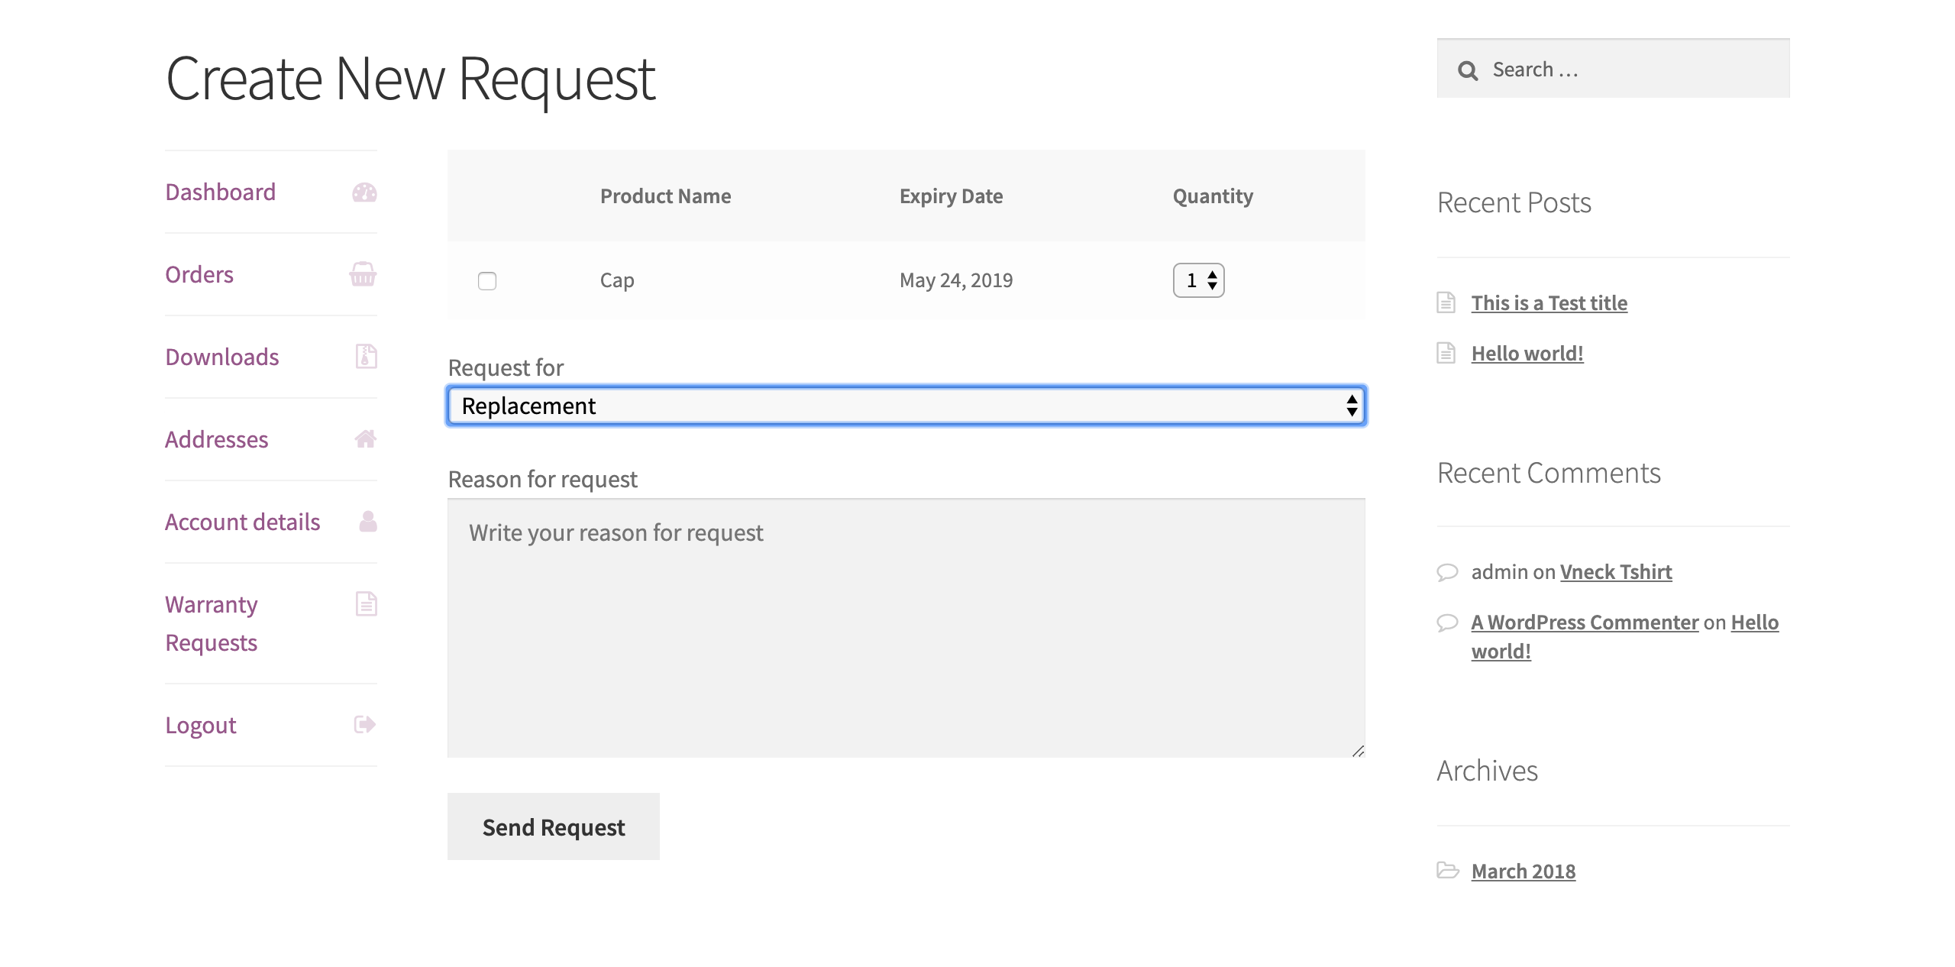Open the 'This is a Test title' post
The image size is (1955, 967).
[x=1549, y=303]
